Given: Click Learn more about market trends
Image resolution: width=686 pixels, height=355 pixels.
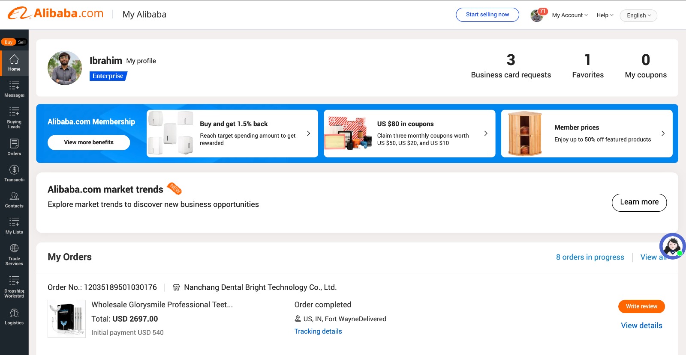Looking at the screenshot, I should 639,202.
